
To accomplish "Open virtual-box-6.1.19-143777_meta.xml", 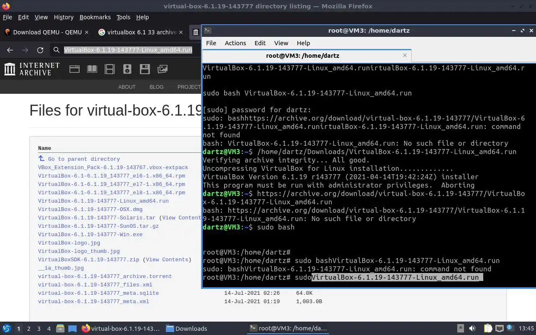I will 93,301.
